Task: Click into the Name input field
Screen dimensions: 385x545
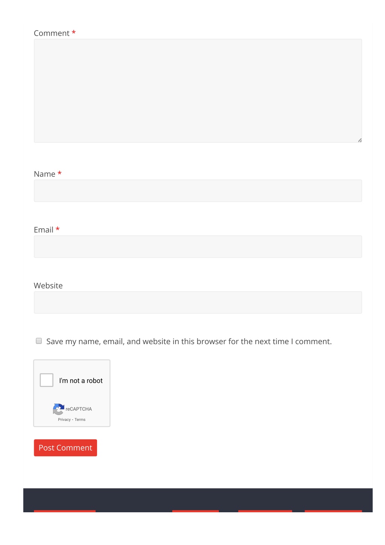Action: pos(198,191)
